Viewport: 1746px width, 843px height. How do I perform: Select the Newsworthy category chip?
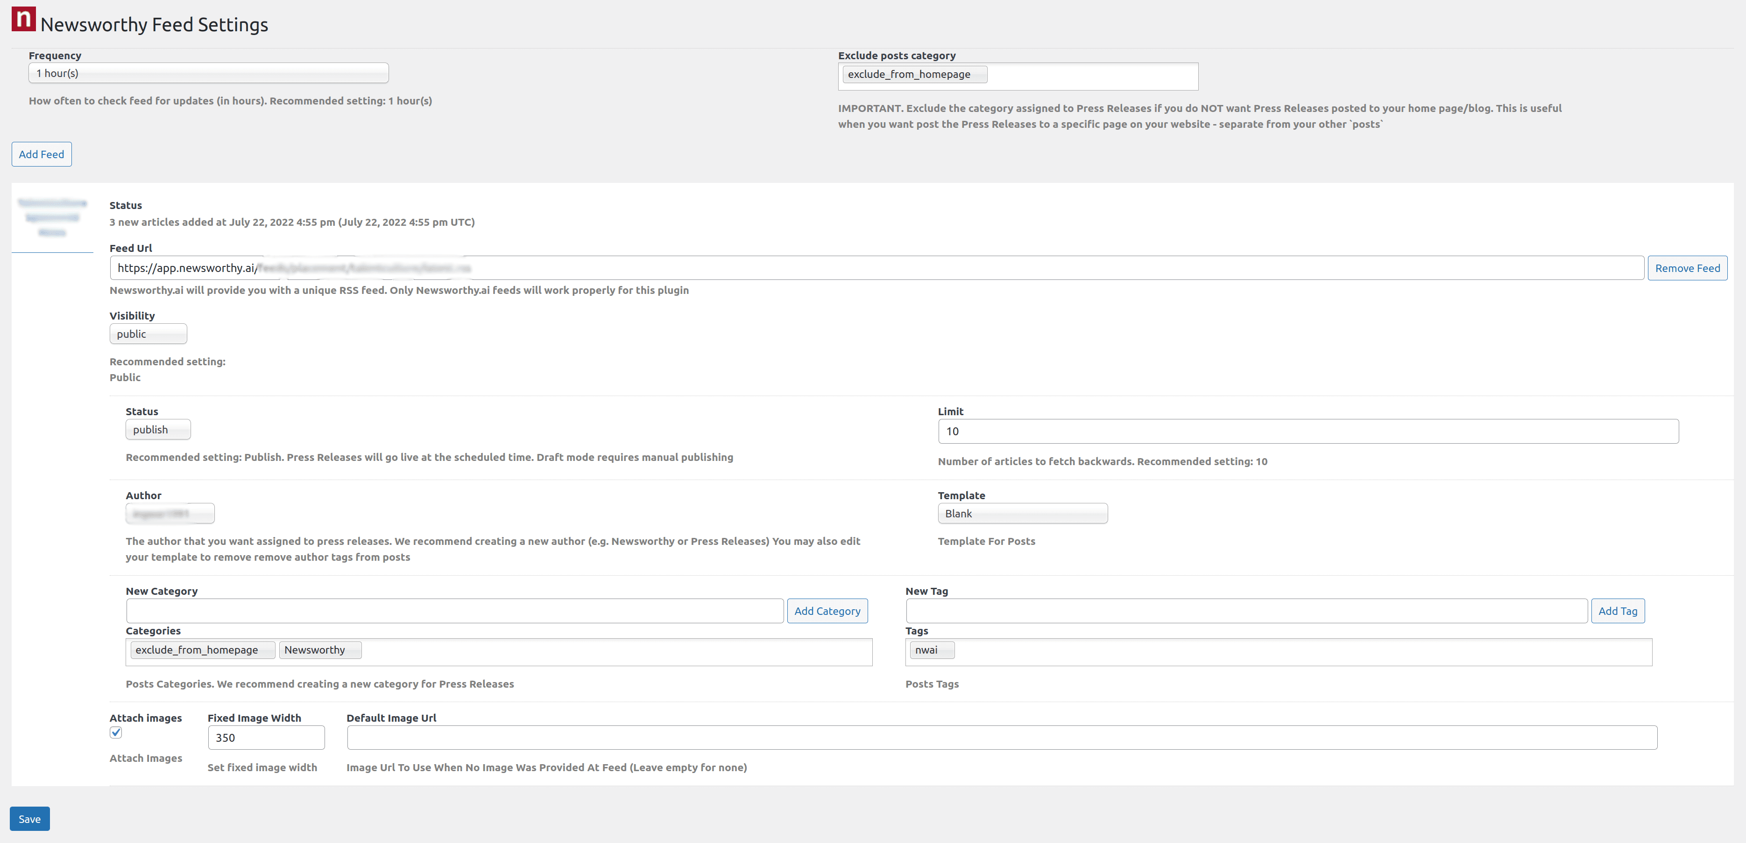click(x=314, y=650)
